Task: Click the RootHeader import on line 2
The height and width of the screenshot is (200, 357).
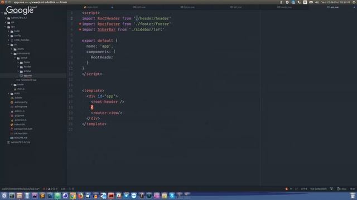Action: [x=109, y=18]
